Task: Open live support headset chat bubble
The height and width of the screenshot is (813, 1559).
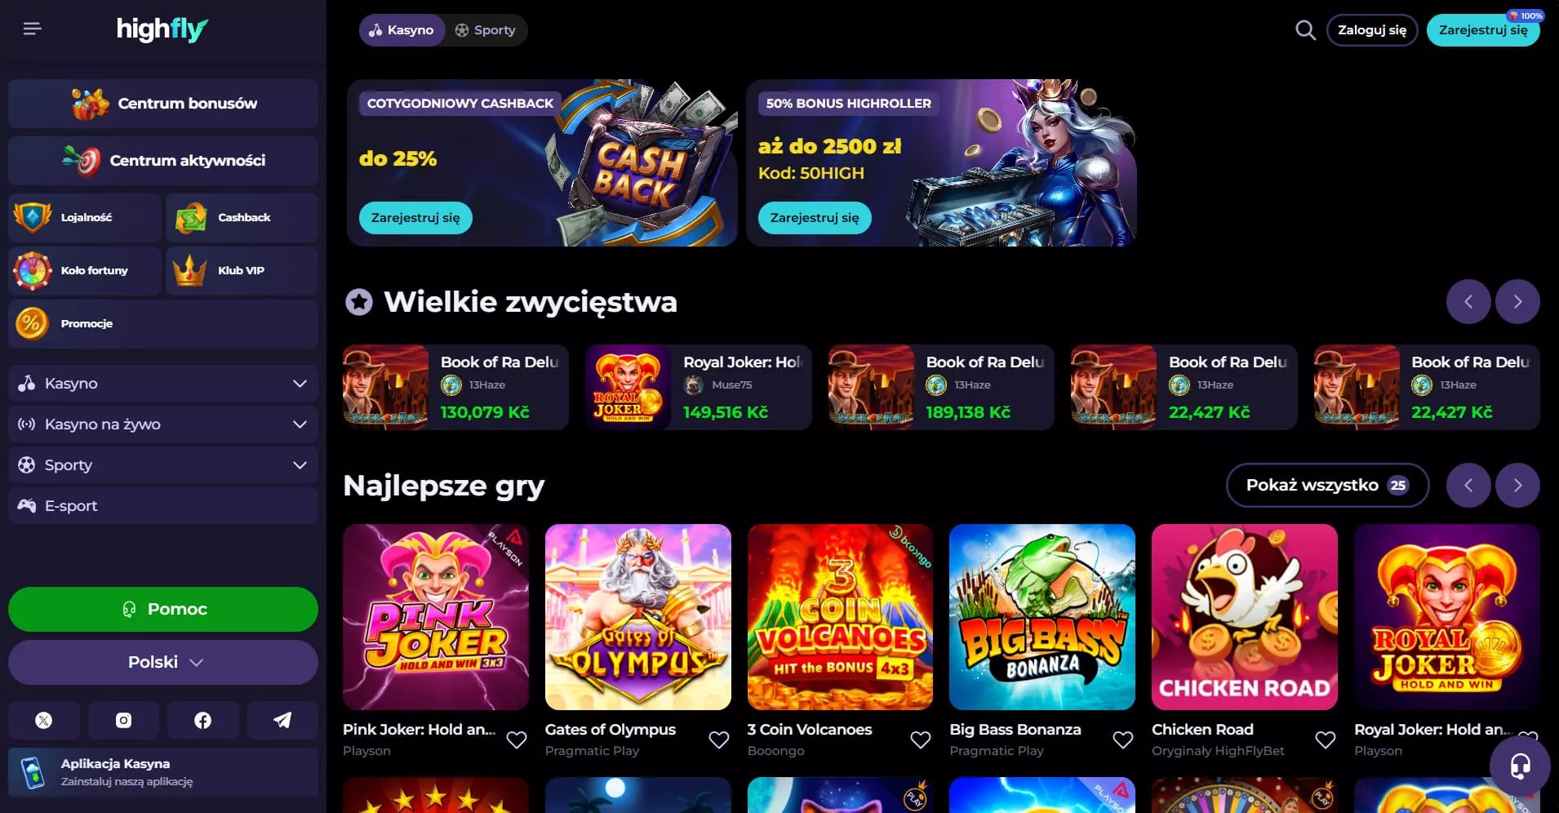Action: point(1520,766)
